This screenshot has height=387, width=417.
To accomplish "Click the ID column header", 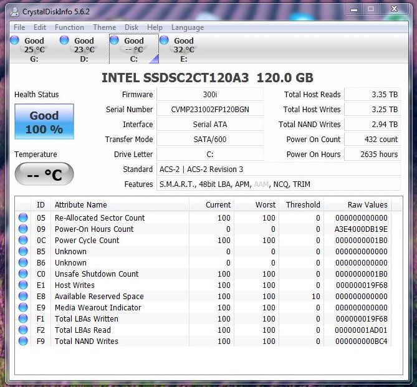I will pyautogui.click(x=41, y=204).
